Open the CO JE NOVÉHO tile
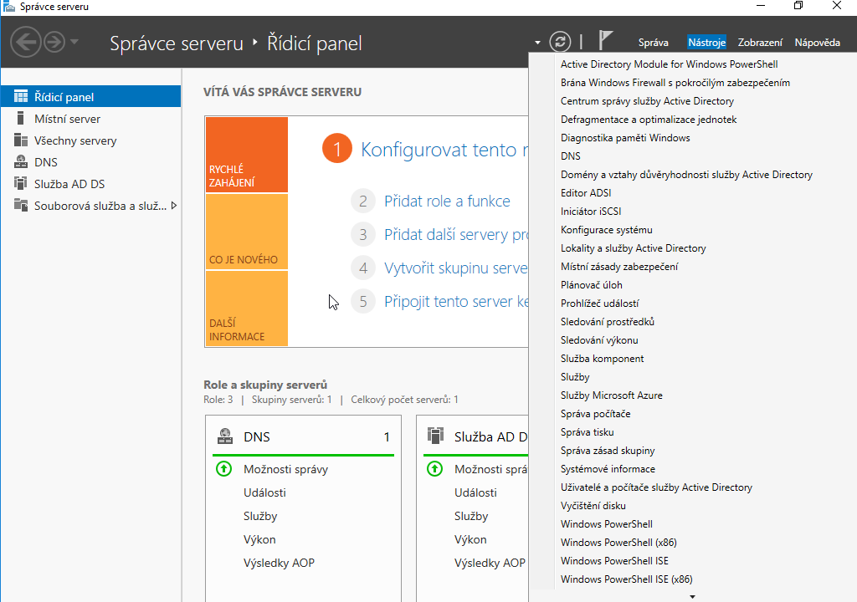The image size is (857, 602). tap(246, 232)
